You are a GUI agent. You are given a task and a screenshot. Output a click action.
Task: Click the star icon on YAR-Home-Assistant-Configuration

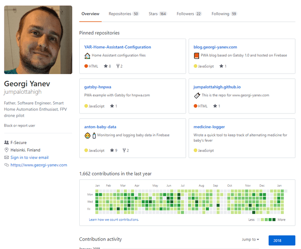(106, 66)
